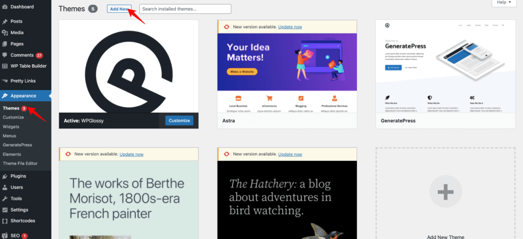
Task: Click the Posts pushpin icon
Action: pyautogui.click(x=5, y=21)
